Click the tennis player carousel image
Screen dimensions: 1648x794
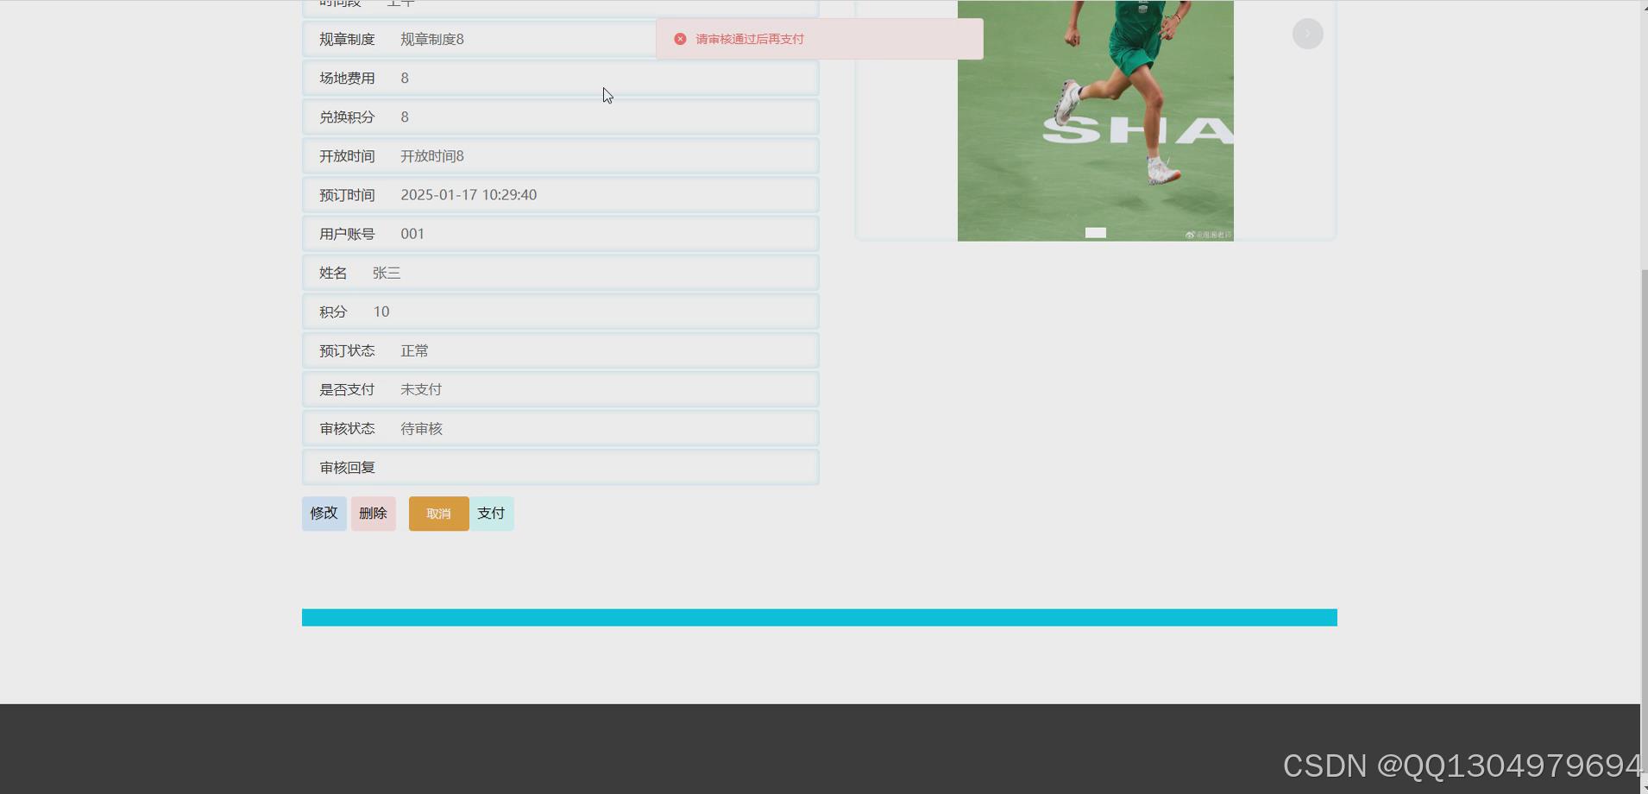pyautogui.click(x=1096, y=121)
